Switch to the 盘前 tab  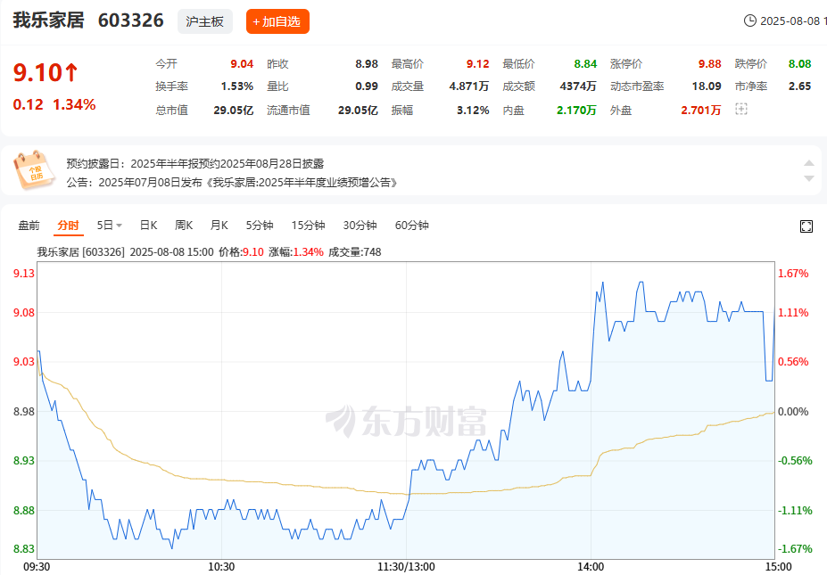[x=29, y=226]
